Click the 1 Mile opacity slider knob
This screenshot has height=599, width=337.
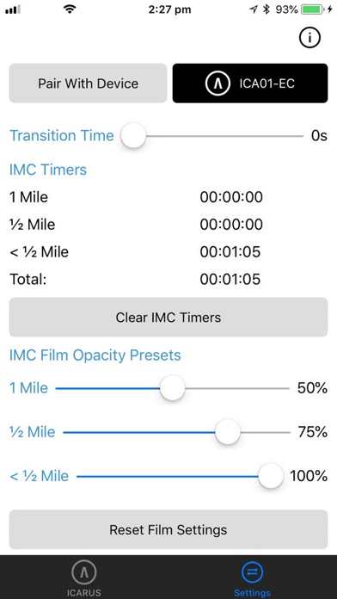[x=173, y=388]
